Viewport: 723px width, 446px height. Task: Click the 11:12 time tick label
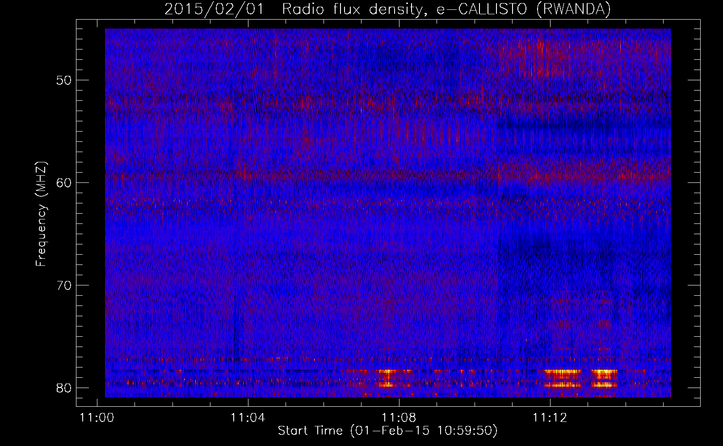550,418
